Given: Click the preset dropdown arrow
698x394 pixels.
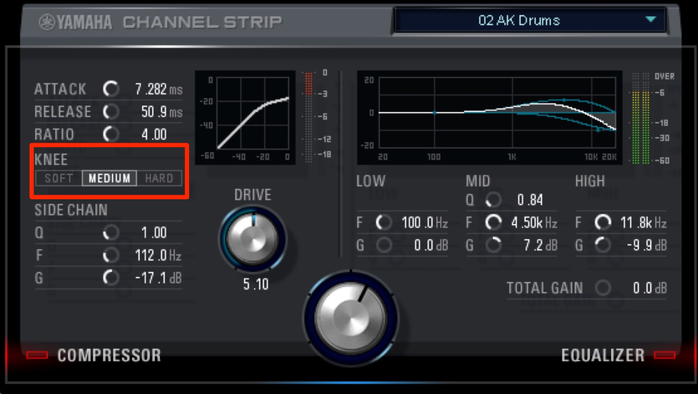Looking at the screenshot, I should 650,20.
